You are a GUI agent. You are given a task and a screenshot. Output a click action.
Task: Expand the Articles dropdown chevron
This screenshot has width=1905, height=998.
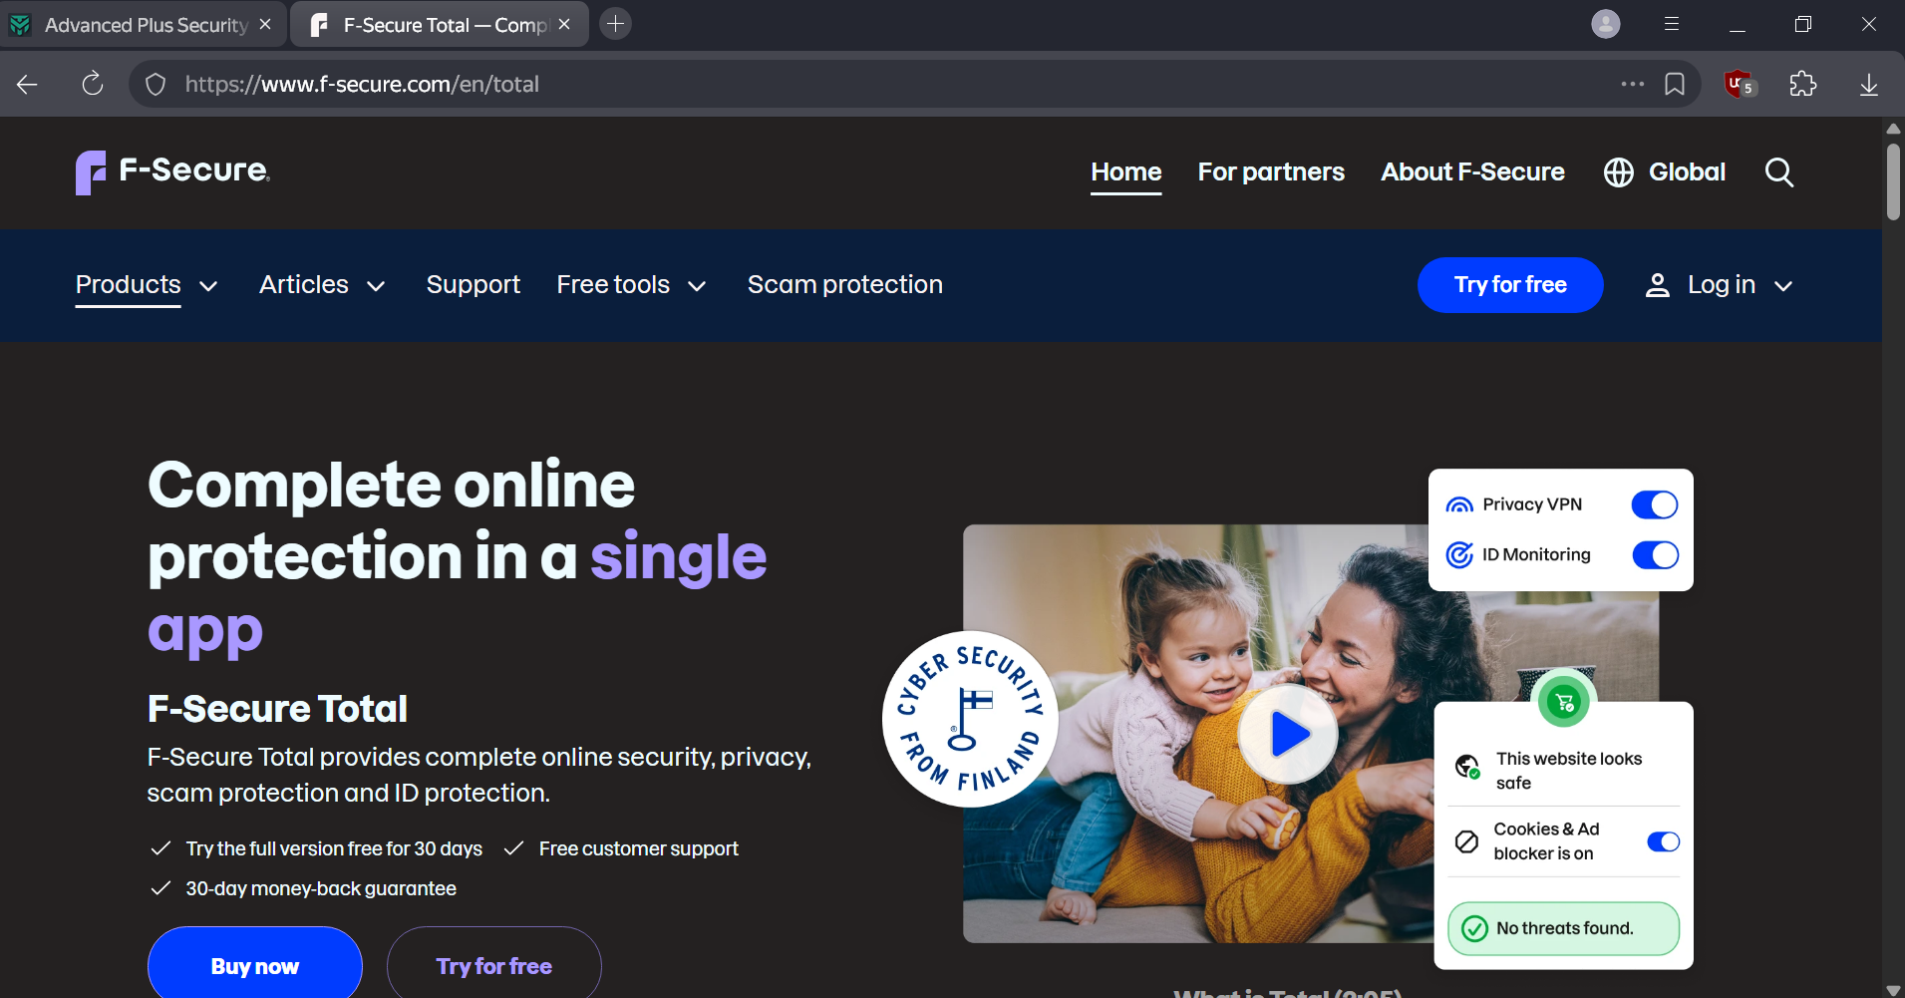click(x=376, y=286)
